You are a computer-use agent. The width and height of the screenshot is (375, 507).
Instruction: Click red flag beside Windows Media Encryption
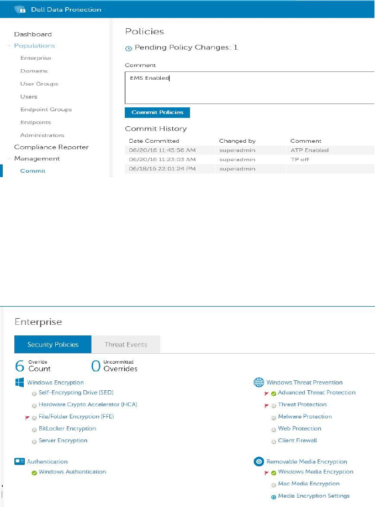(x=267, y=473)
